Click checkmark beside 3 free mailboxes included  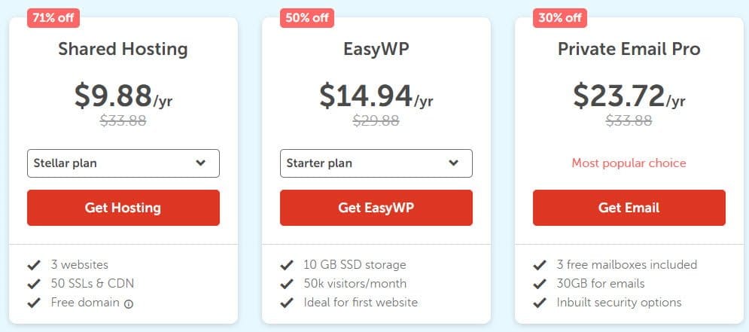pos(539,265)
